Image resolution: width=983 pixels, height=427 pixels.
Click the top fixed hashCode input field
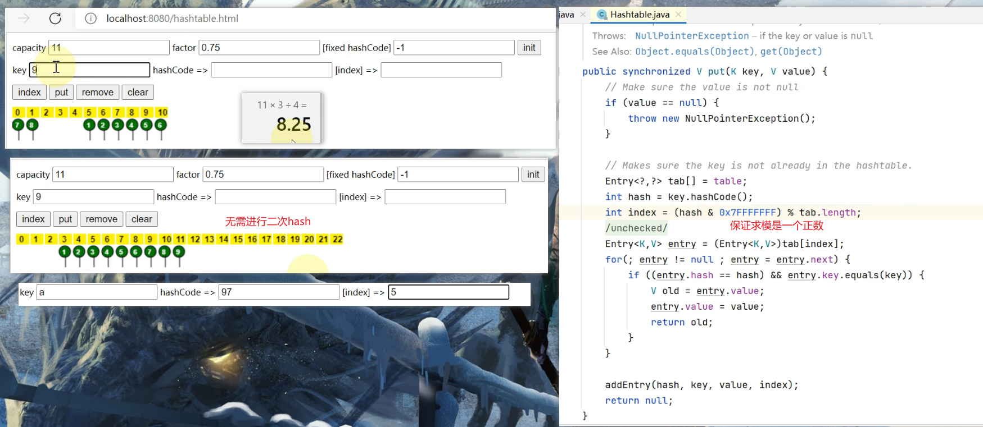pos(454,48)
